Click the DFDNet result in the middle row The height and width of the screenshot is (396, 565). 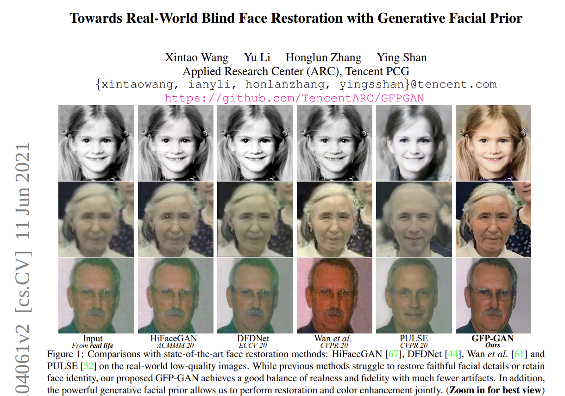(x=255, y=218)
